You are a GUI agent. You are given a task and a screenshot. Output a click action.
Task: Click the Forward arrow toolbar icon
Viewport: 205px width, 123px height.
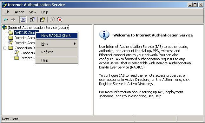coord(13,20)
